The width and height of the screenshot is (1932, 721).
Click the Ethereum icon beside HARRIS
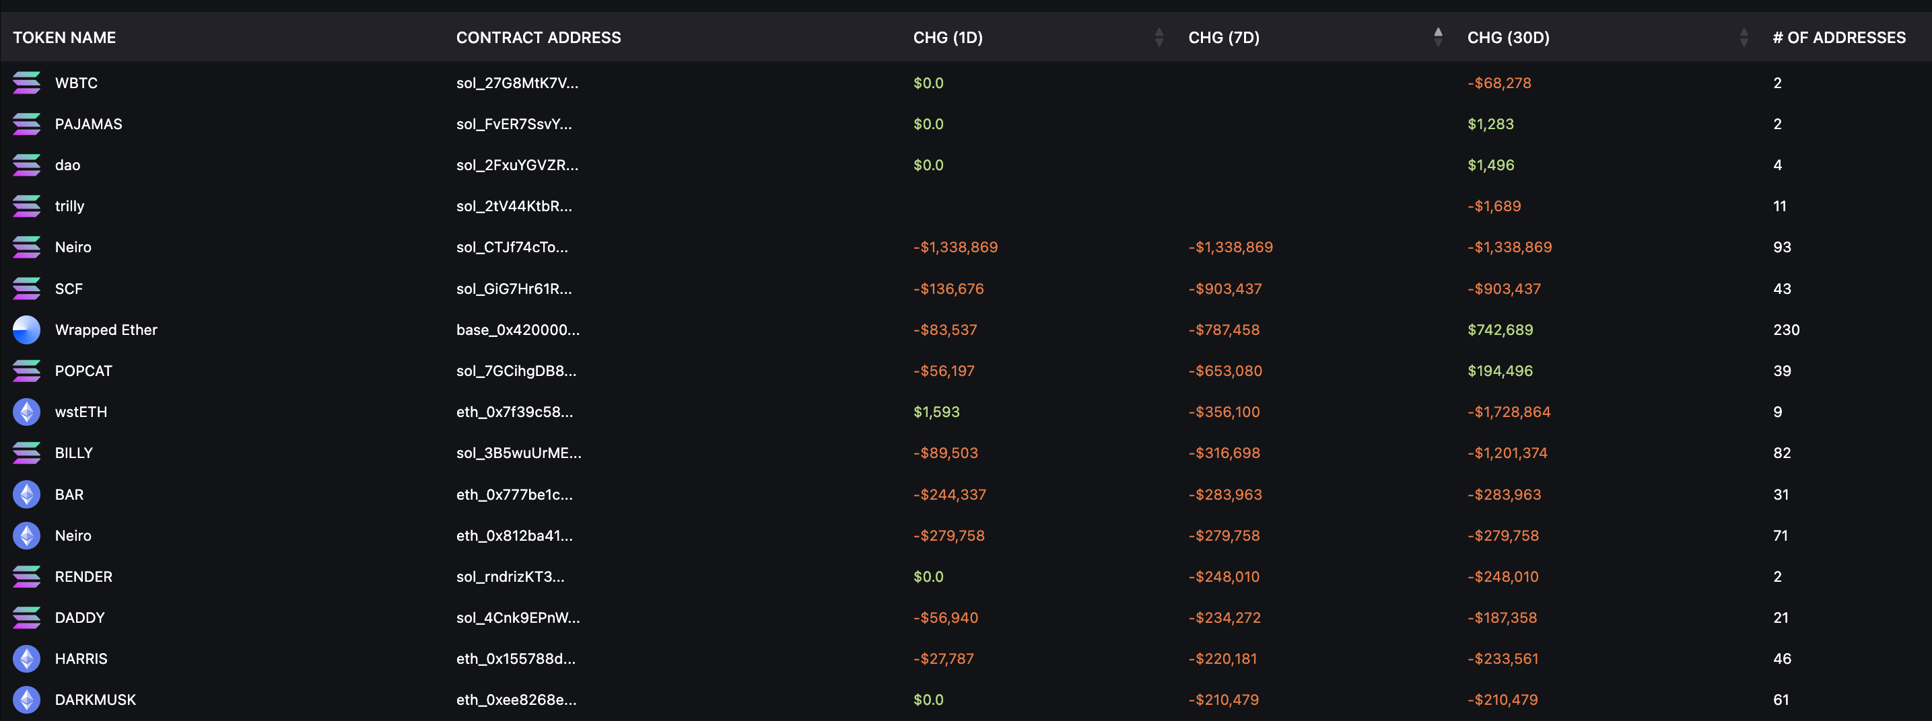click(x=27, y=659)
